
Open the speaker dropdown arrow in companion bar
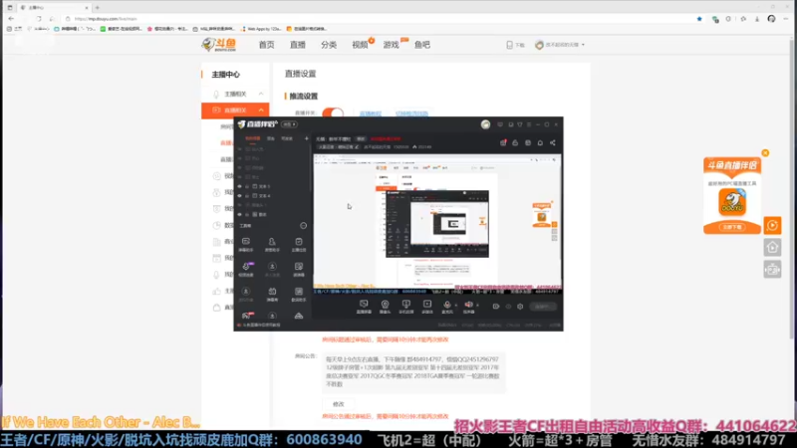pyautogui.click(x=477, y=305)
